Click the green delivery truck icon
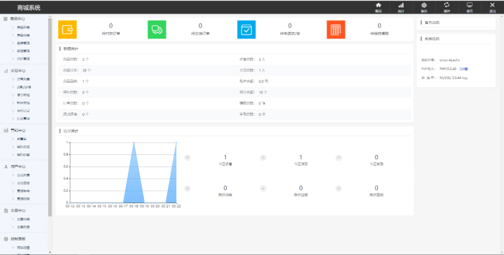This screenshot has width=504, height=255. pos(157,30)
